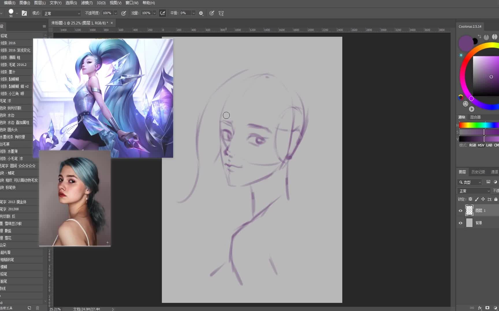The width and height of the screenshot is (499, 311).
Task: Click the Coolorus RGB color wheel mode icon
Action: click(x=461, y=97)
